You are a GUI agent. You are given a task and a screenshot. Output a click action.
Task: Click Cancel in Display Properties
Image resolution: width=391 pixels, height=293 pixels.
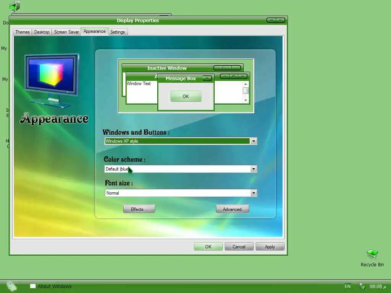click(x=239, y=246)
